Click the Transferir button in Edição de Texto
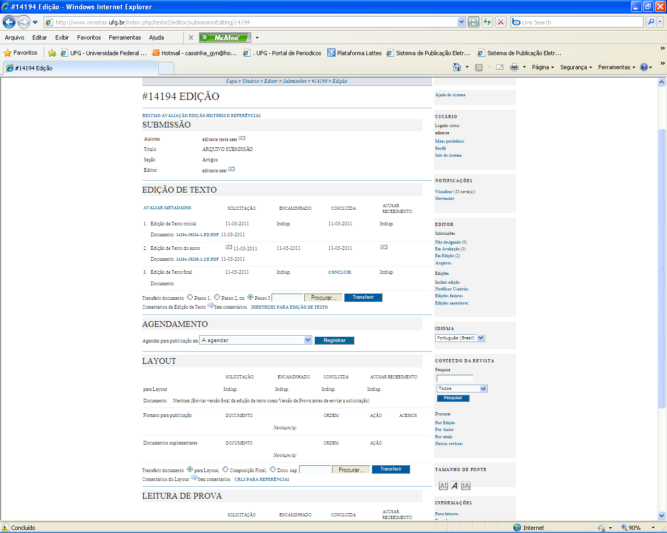The image size is (667, 533). 363,297
